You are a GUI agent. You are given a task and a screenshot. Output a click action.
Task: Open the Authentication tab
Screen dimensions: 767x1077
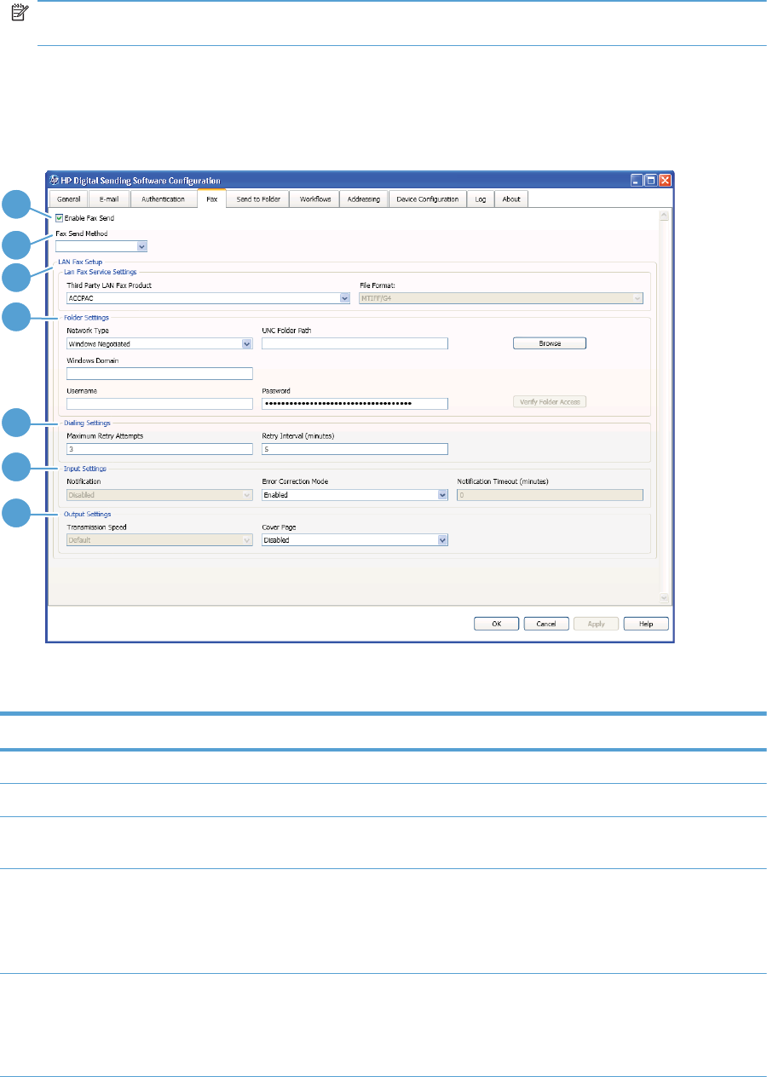click(x=163, y=199)
